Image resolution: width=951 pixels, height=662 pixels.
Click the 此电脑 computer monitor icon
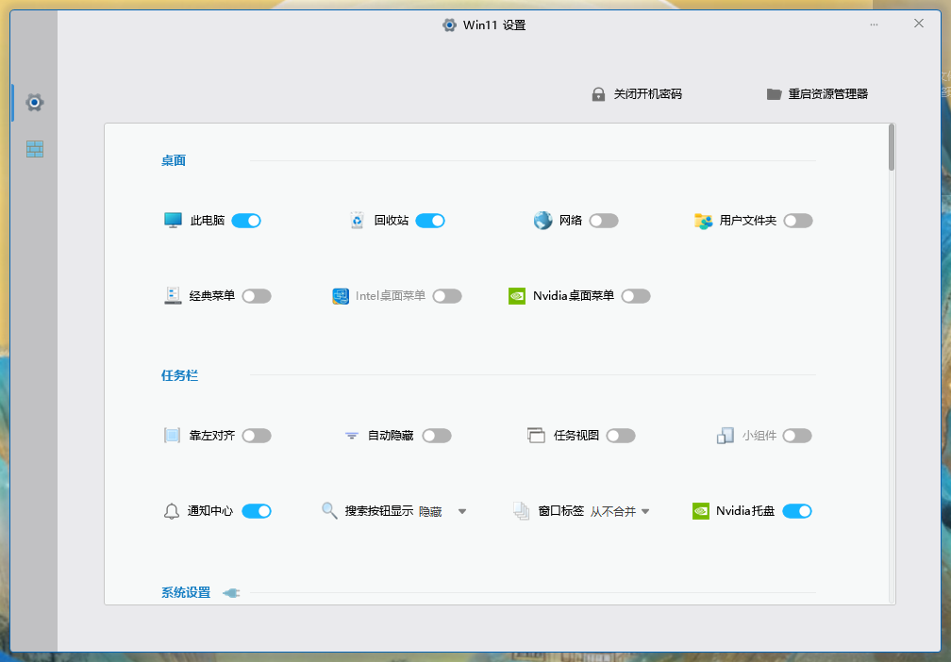(x=175, y=220)
